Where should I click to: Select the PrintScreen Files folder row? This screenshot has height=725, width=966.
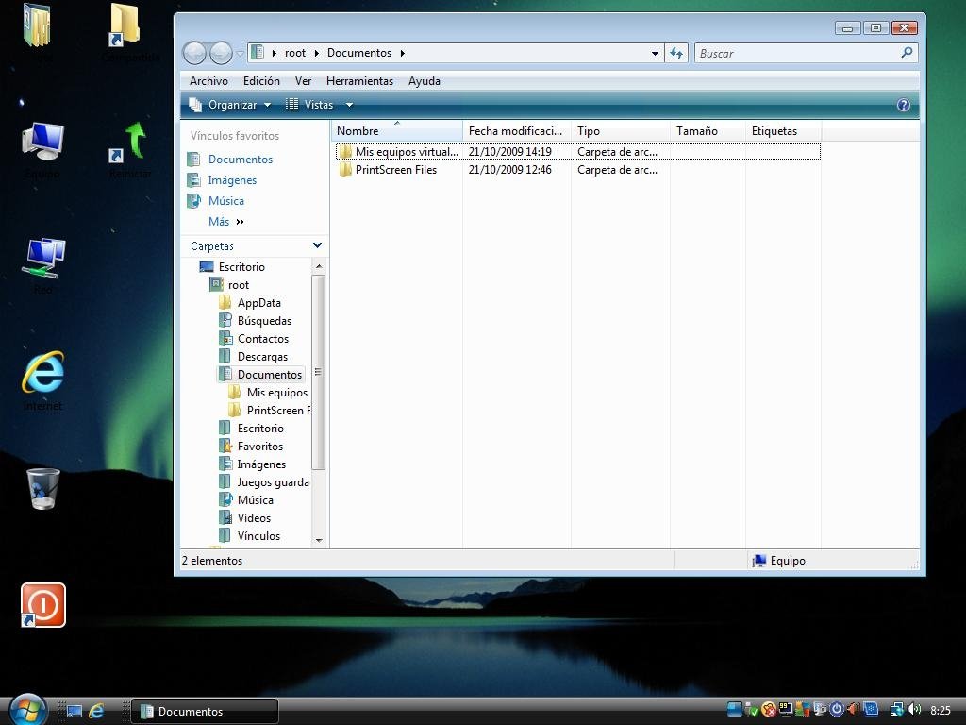(x=578, y=170)
